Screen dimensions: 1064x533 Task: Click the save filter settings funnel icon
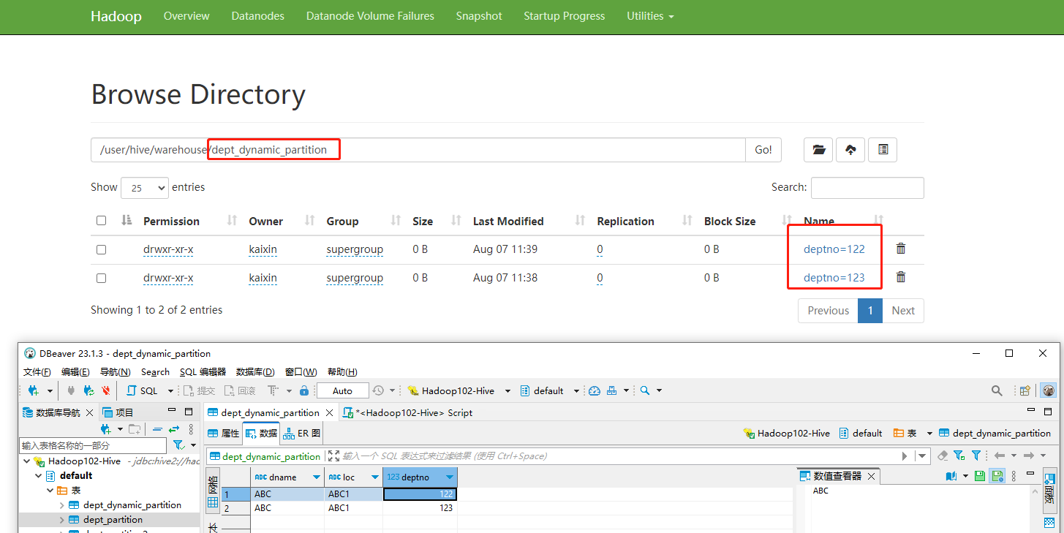coord(959,455)
